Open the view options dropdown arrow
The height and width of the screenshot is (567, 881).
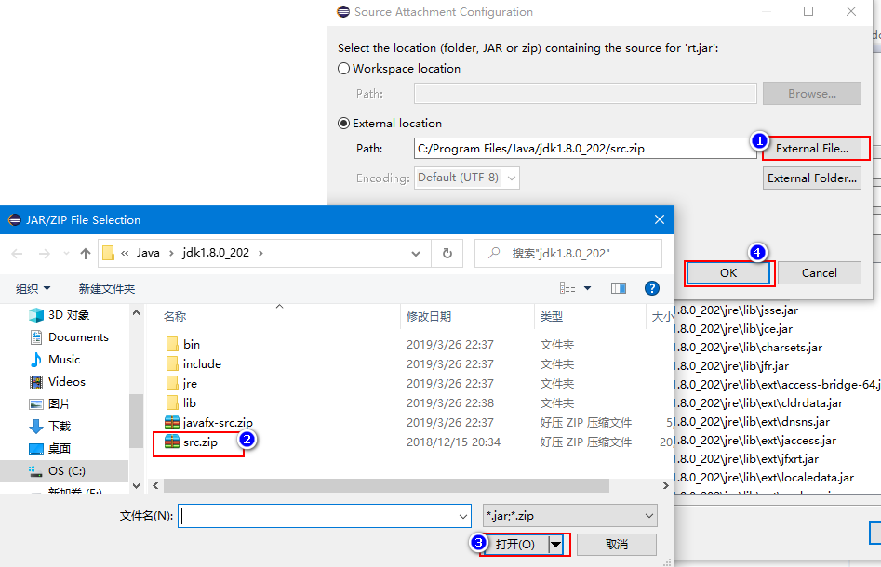click(588, 288)
